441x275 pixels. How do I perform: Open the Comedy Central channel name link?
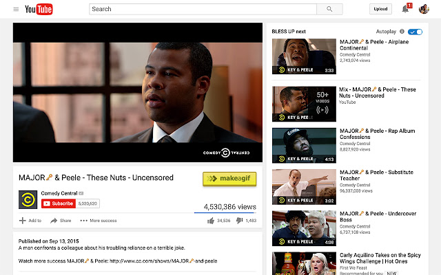click(59, 193)
